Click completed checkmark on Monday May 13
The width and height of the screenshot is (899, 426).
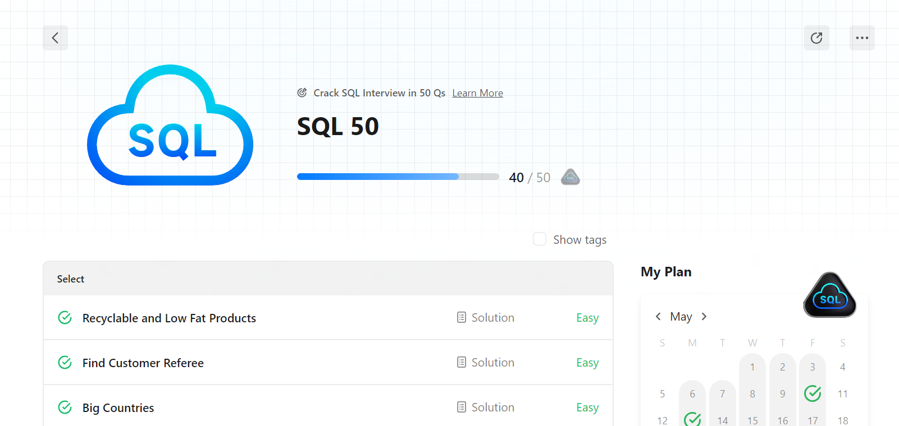(692, 419)
